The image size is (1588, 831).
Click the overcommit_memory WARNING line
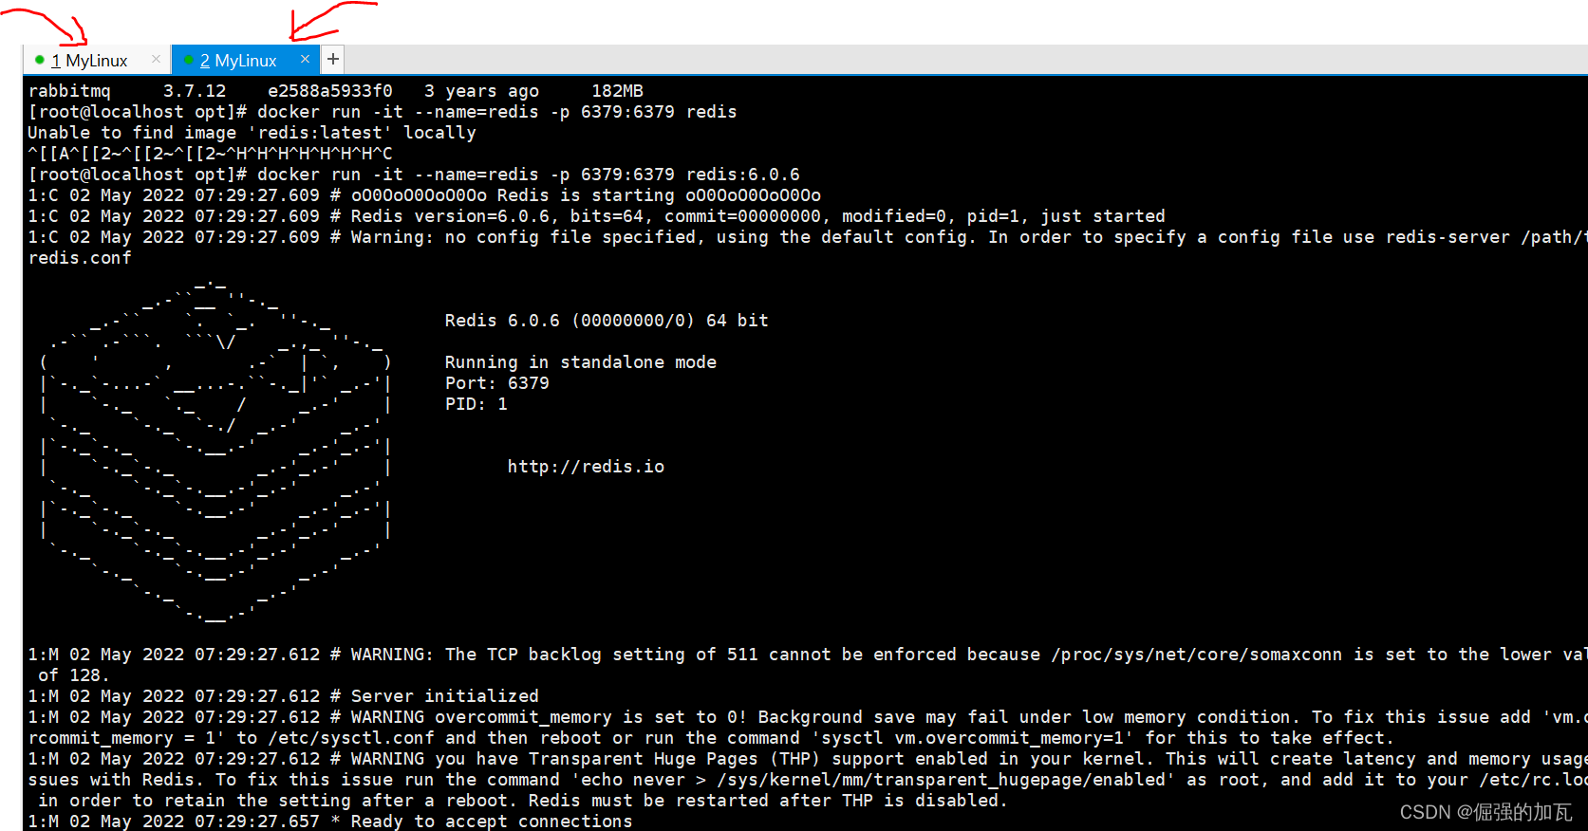[x=807, y=717]
